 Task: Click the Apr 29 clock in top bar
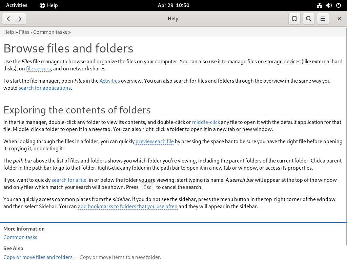[173, 5]
